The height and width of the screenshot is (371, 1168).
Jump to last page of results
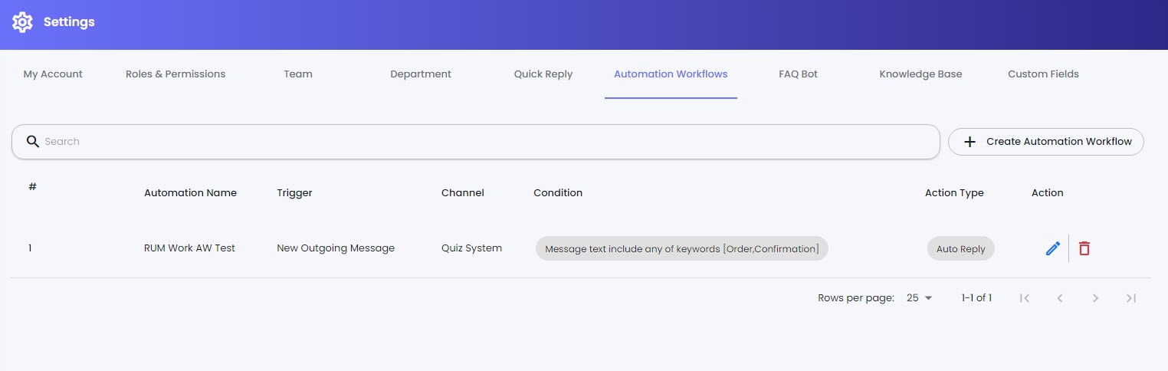tap(1130, 298)
